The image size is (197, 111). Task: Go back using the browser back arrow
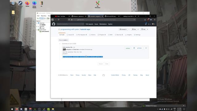[x=53, y=20]
